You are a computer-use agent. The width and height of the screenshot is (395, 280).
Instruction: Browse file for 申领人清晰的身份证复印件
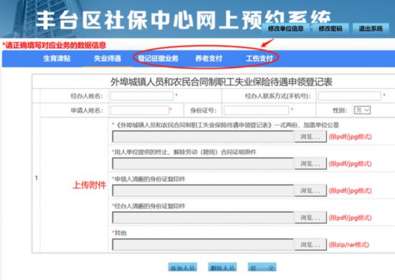(310, 190)
